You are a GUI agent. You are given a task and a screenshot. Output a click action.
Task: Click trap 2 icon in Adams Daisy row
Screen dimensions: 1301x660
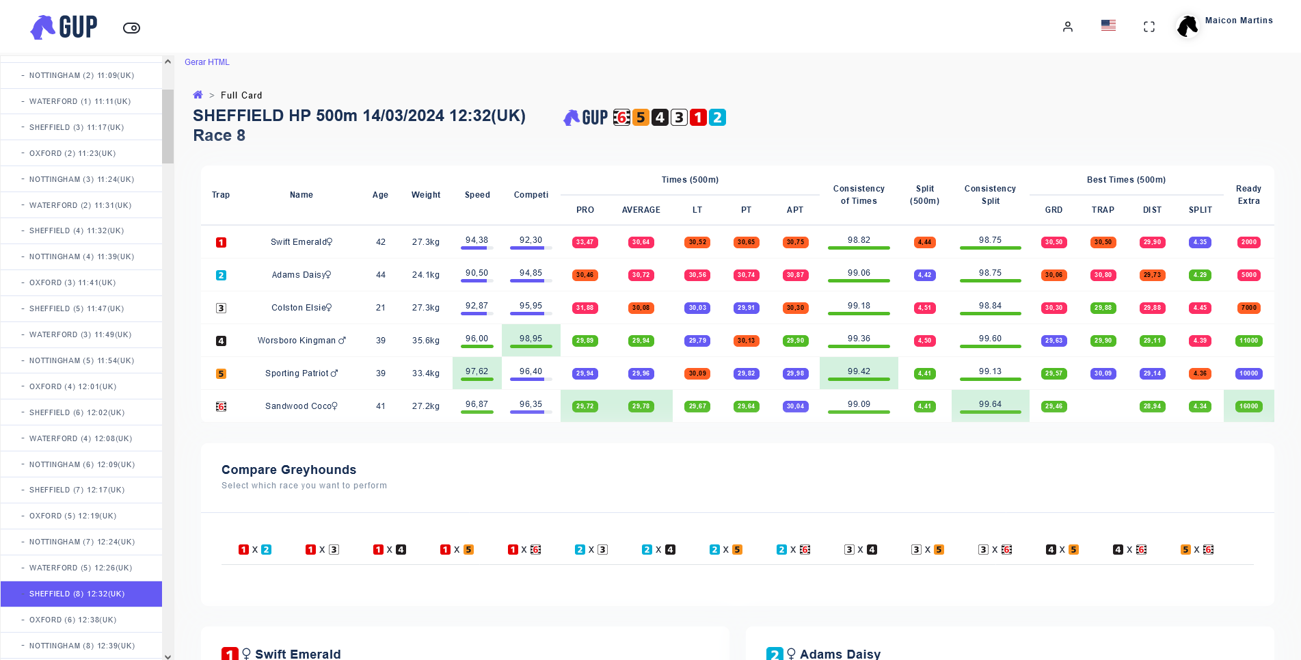click(221, 275)
